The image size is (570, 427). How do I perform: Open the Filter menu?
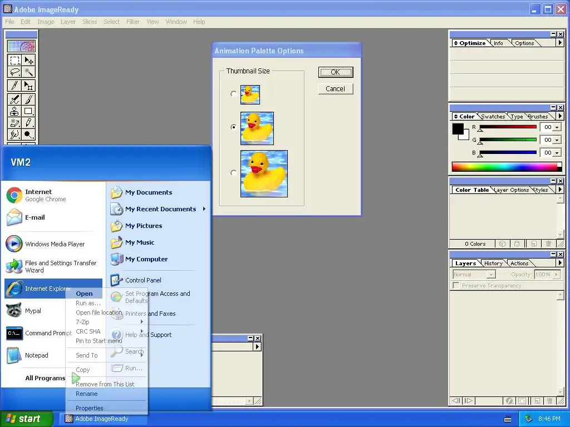[133, 22]
